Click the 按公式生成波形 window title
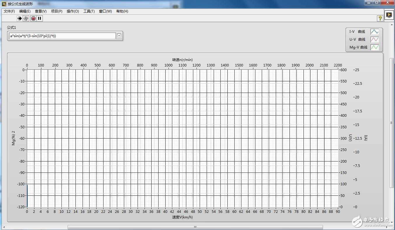Viewport: 395px width, 230px height. pos(20,4)
